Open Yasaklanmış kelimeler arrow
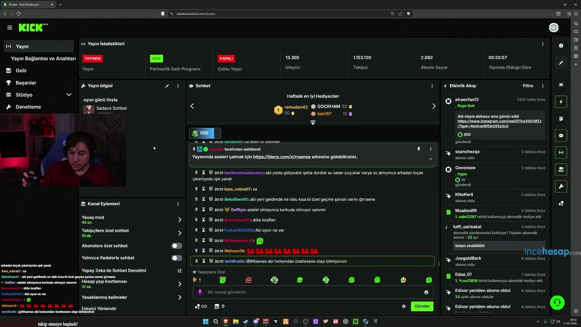 [x=180, y=297]
